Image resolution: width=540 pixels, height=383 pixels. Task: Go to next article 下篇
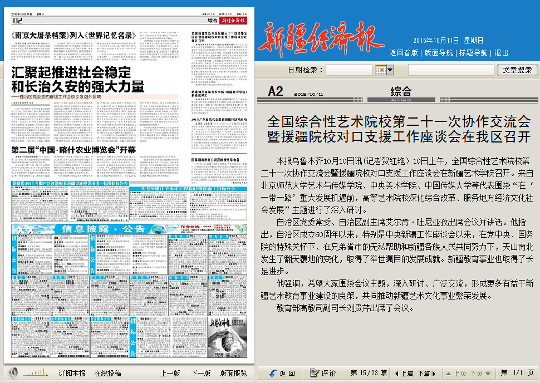[x=427, y=373]
